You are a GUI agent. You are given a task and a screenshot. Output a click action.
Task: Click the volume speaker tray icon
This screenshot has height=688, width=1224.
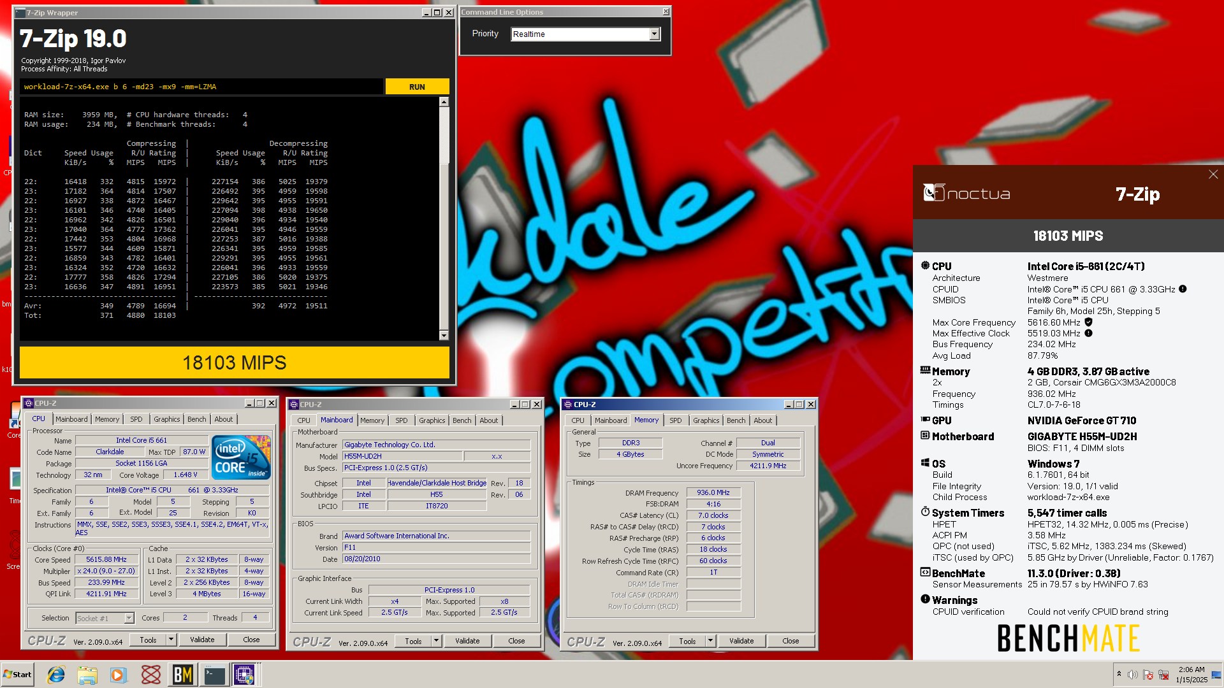(x=1132, y=675)
